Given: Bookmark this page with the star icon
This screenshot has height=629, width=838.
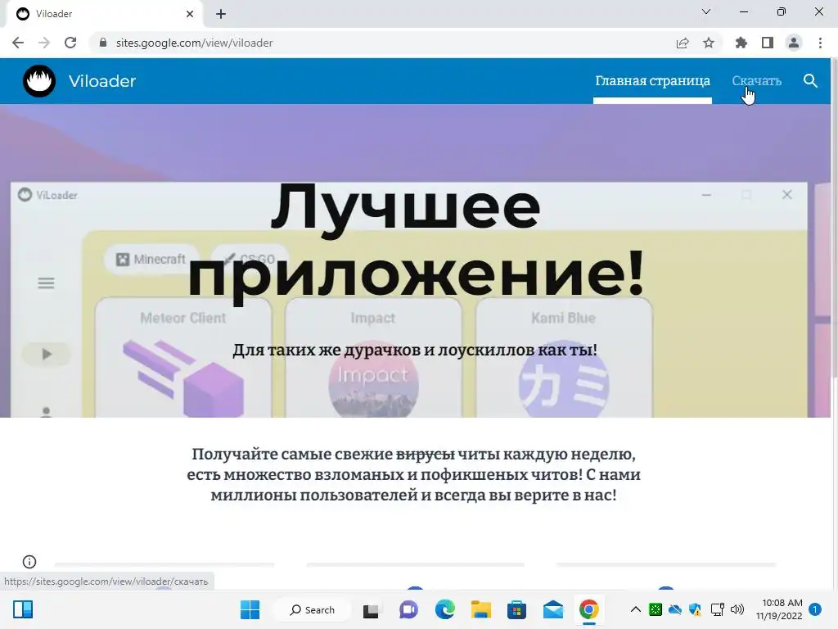Looking at the screenshot, I should tap(709, 43).
